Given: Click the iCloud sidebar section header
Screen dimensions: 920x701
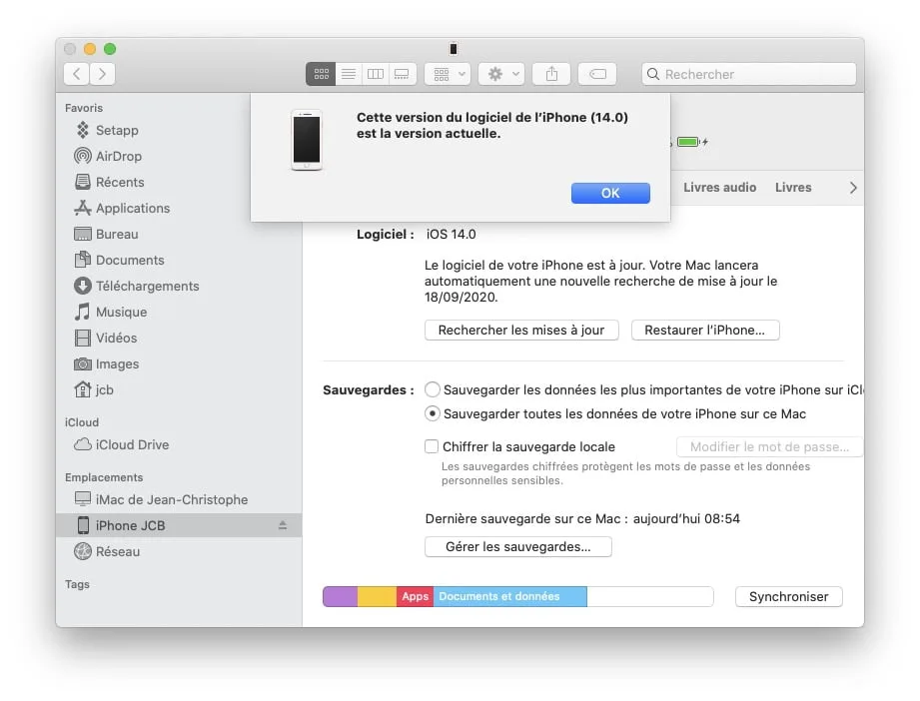Looking at the screenshot, I should click(82, 422).
